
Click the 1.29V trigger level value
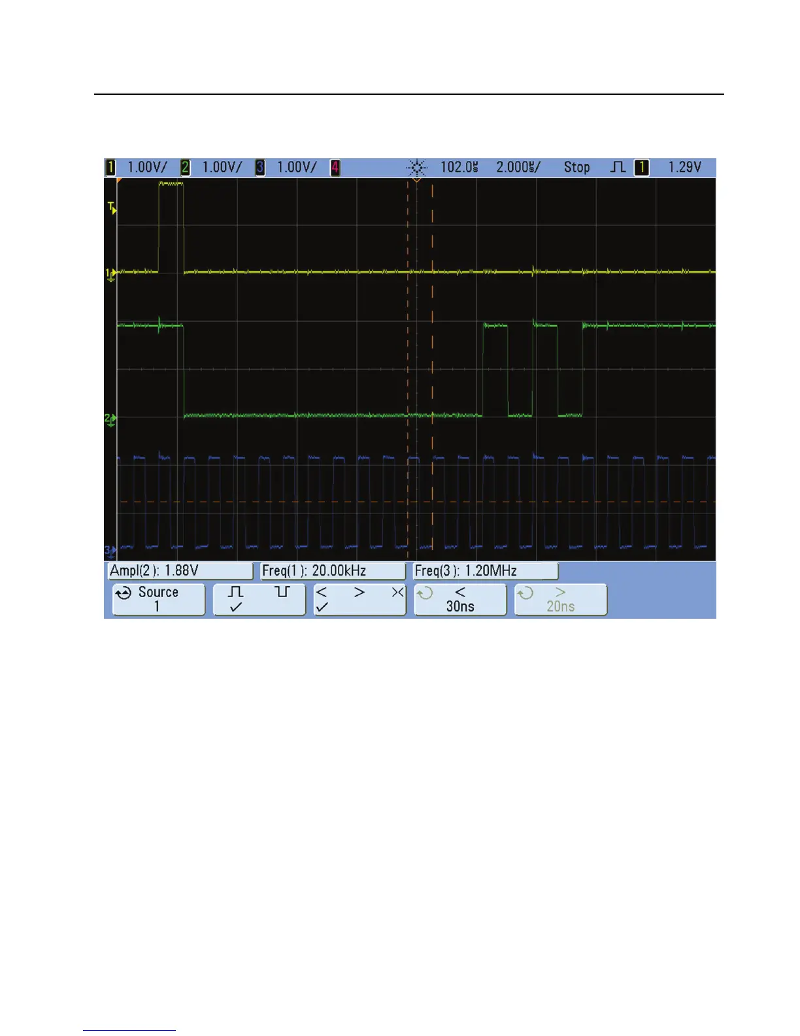[x=685, y=167]
